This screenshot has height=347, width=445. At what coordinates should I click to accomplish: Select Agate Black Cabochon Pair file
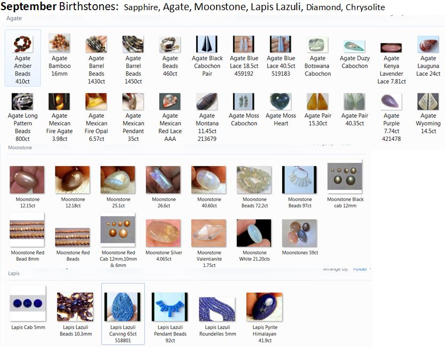point(207,56)
